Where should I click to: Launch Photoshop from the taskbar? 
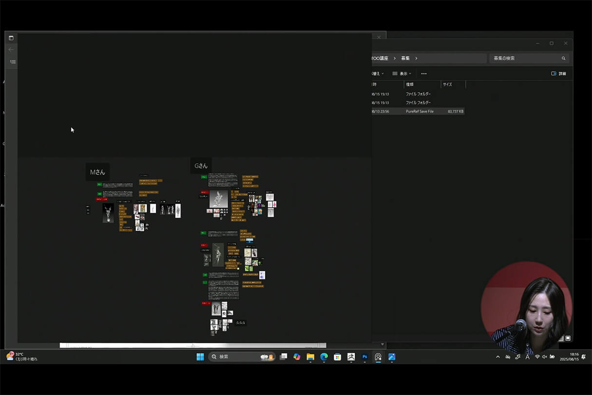click(364, 357)
